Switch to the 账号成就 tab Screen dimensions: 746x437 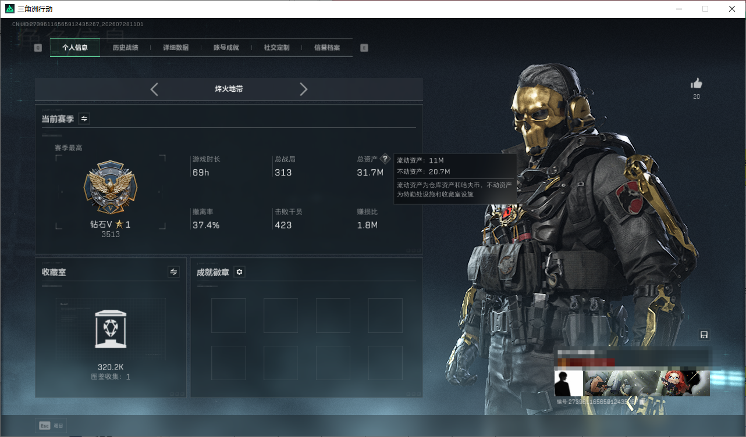tap(226, 48)
